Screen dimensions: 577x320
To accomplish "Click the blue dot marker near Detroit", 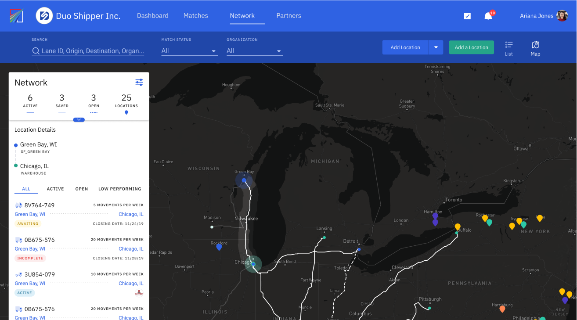I will coord(359,249).
